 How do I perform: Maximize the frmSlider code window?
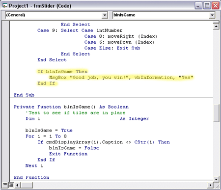207,6
